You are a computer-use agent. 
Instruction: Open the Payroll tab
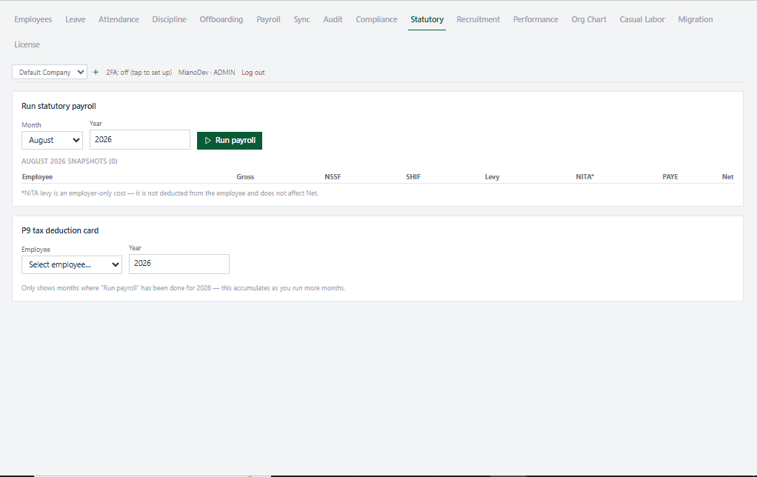coord(268,19)
